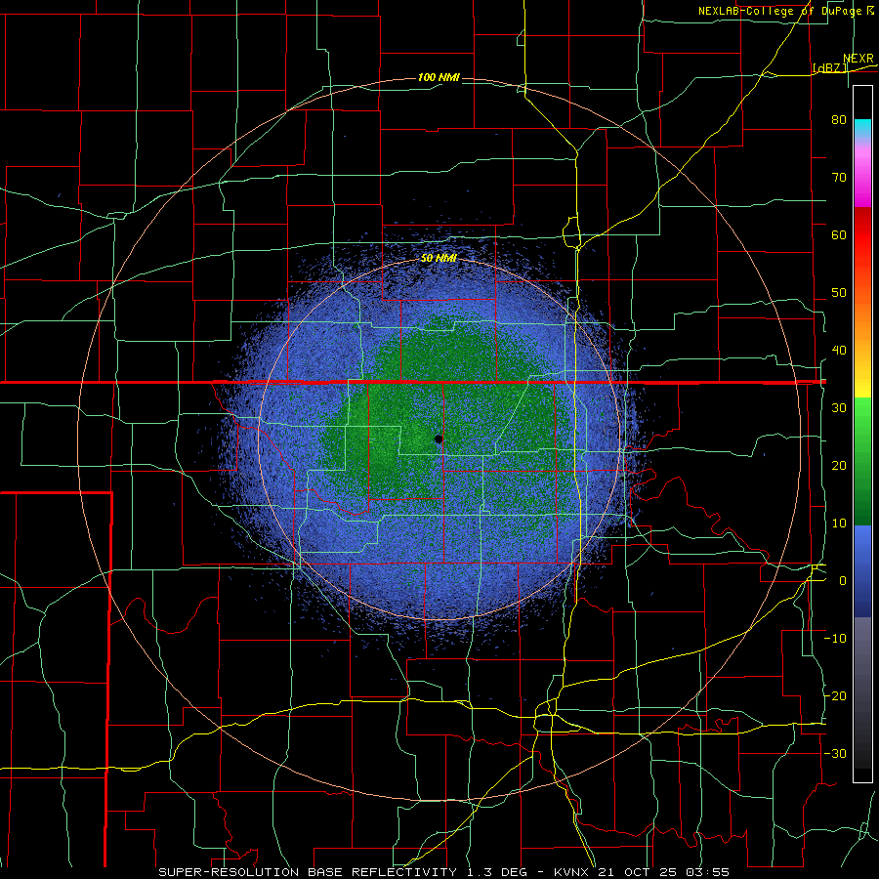The width and height of the screenshot is (879, 879).
Task: Click the '-20' value on the dBZ scale
Action: click(835, 695)
